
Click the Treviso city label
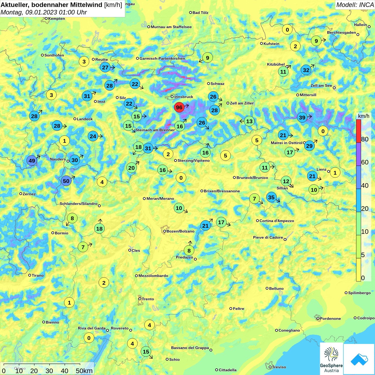tap(279, 367)
